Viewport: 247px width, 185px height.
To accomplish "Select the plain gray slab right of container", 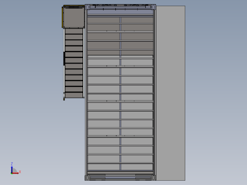I will tap(171, 93).
